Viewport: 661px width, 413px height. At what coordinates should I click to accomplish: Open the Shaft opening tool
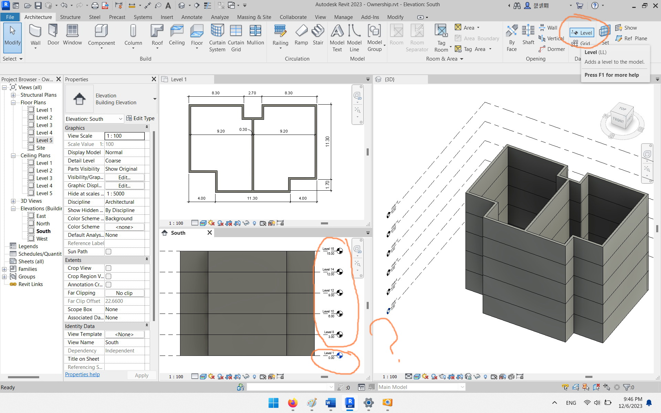coord(528,36)
